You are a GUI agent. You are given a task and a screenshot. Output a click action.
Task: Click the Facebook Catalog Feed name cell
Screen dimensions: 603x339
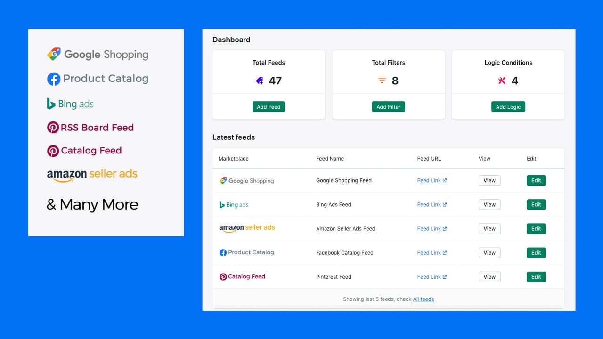tap(345, 252)
